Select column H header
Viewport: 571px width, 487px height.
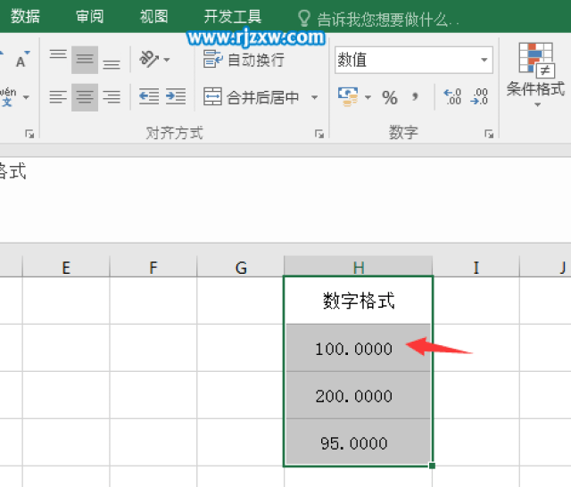point(359,267)
